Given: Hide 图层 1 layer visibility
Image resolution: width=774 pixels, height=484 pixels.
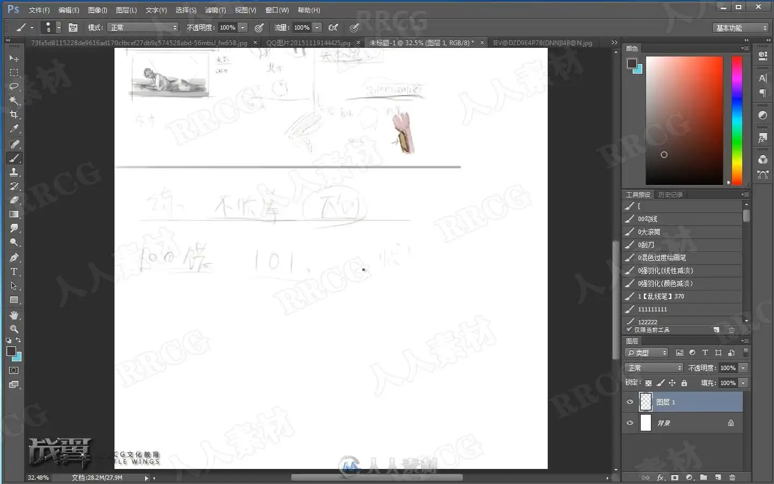Looking at the screenshot, I should 630,402.
